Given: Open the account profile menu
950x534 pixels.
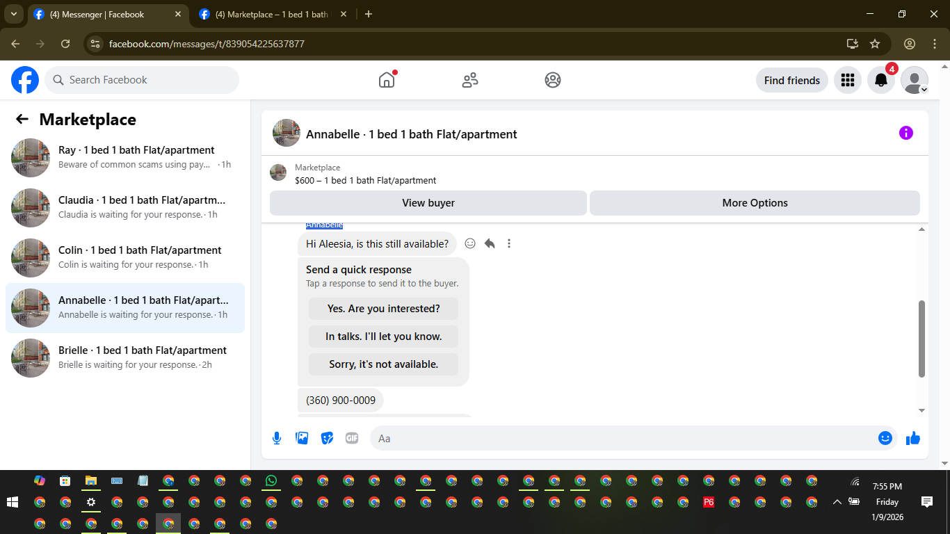Looking at the screenshot, I should tap(915, 80).
